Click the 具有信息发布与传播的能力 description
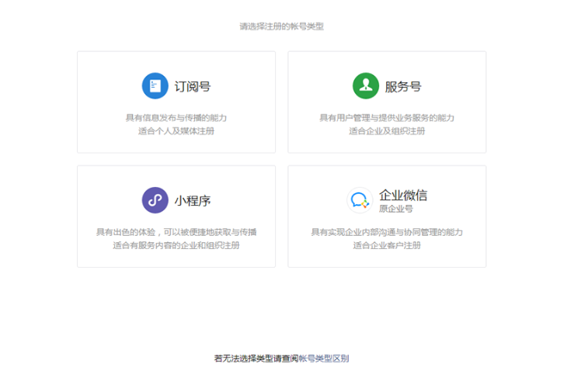 point(176,118)
